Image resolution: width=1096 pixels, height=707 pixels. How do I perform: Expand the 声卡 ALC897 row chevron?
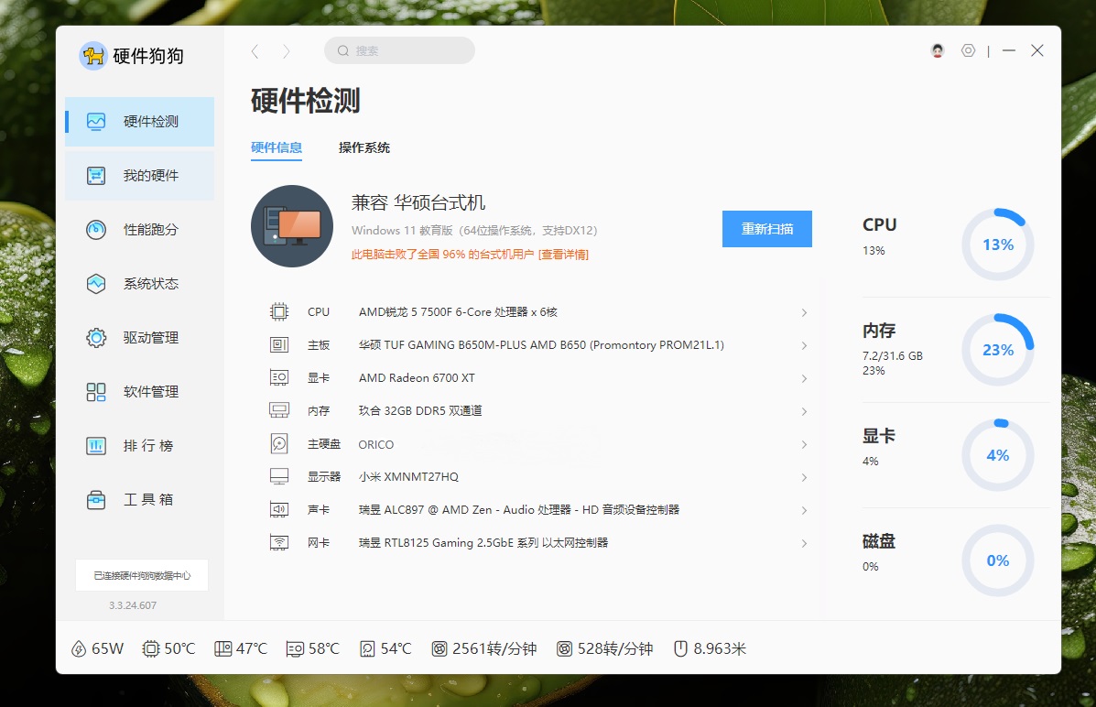point(804,510)
